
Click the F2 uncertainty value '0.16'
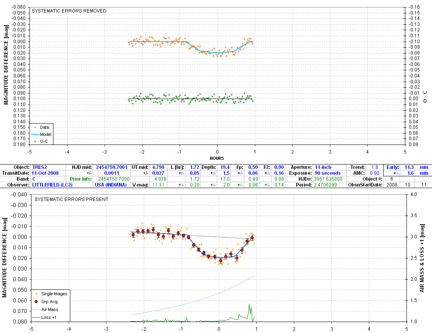tap(279, 173)
